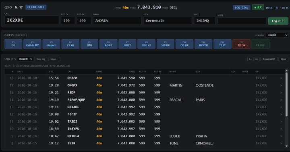Send the F9 599 DX macro

coord(166,44)
